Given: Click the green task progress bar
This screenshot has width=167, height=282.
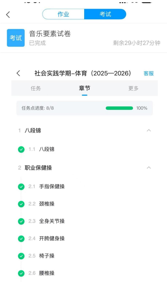Looking at the screenshot, I should pos(119,108).
